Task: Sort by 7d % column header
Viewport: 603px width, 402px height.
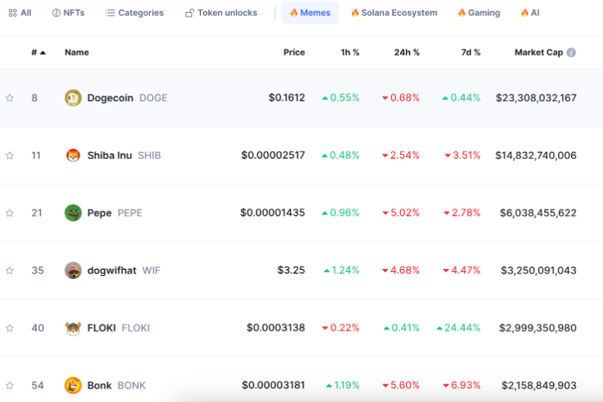Action: pyautogui.click(x=471, y=52)
